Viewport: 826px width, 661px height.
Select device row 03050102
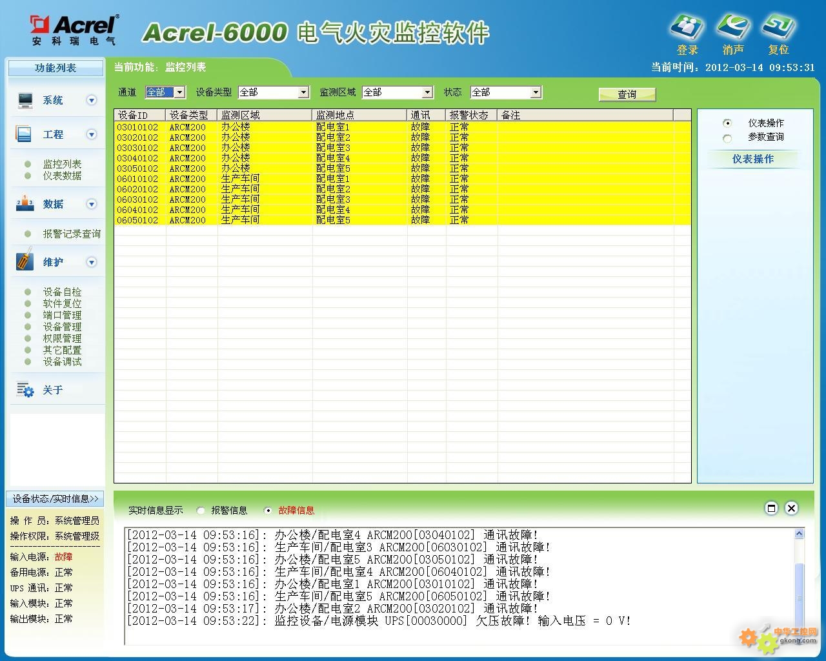pyautogui.click(x=403, y=168)
